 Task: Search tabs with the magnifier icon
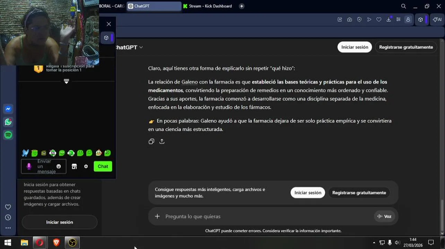[x=403, y=6]
